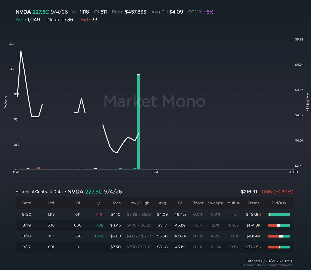Click the 12:45 time axis label

[x=156, y=172]
